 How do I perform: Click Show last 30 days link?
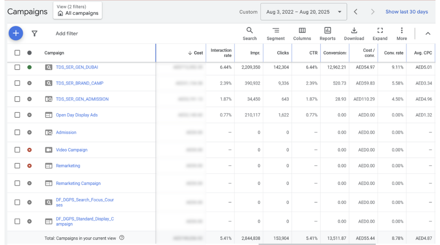[x=406, y=12]
